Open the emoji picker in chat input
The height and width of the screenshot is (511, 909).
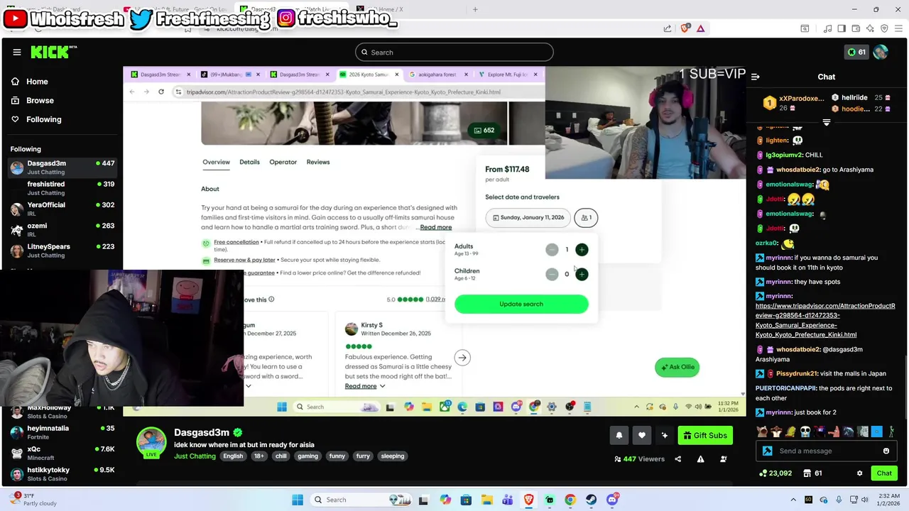886,451
